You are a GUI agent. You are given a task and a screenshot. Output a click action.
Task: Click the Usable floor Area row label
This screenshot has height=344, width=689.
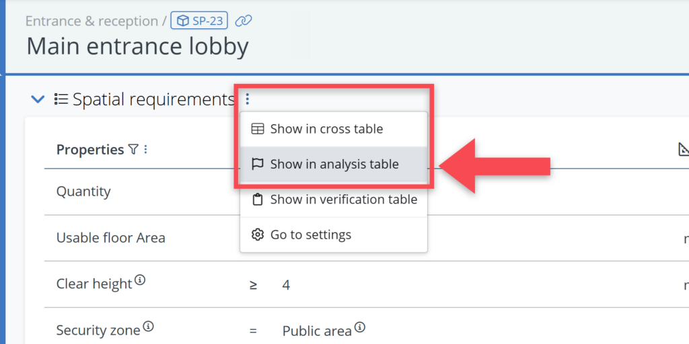pos(110,238)
